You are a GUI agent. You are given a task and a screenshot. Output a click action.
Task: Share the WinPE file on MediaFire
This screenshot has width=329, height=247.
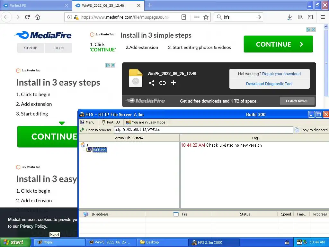pos(152,83)
